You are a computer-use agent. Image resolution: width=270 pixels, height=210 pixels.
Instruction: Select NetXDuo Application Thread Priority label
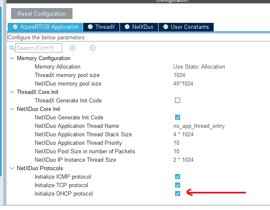[x=78, y=143]
